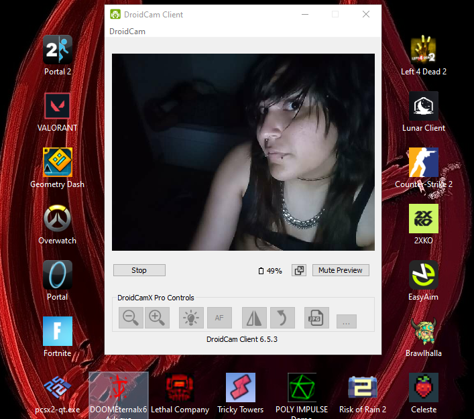Rotate the video with the curved-arrow button
Screen dimensions: 474x419
pos(282,318)
